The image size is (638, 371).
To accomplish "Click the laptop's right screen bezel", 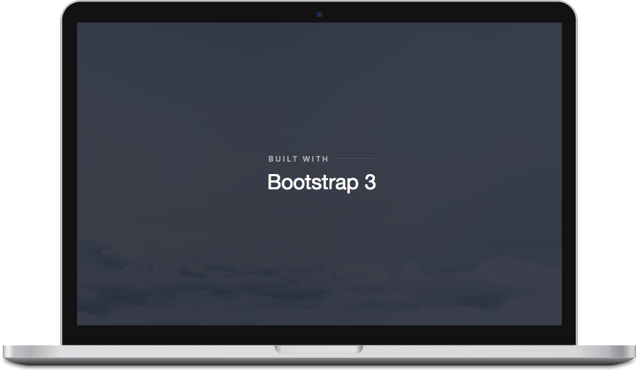I will tap(569, 173).
